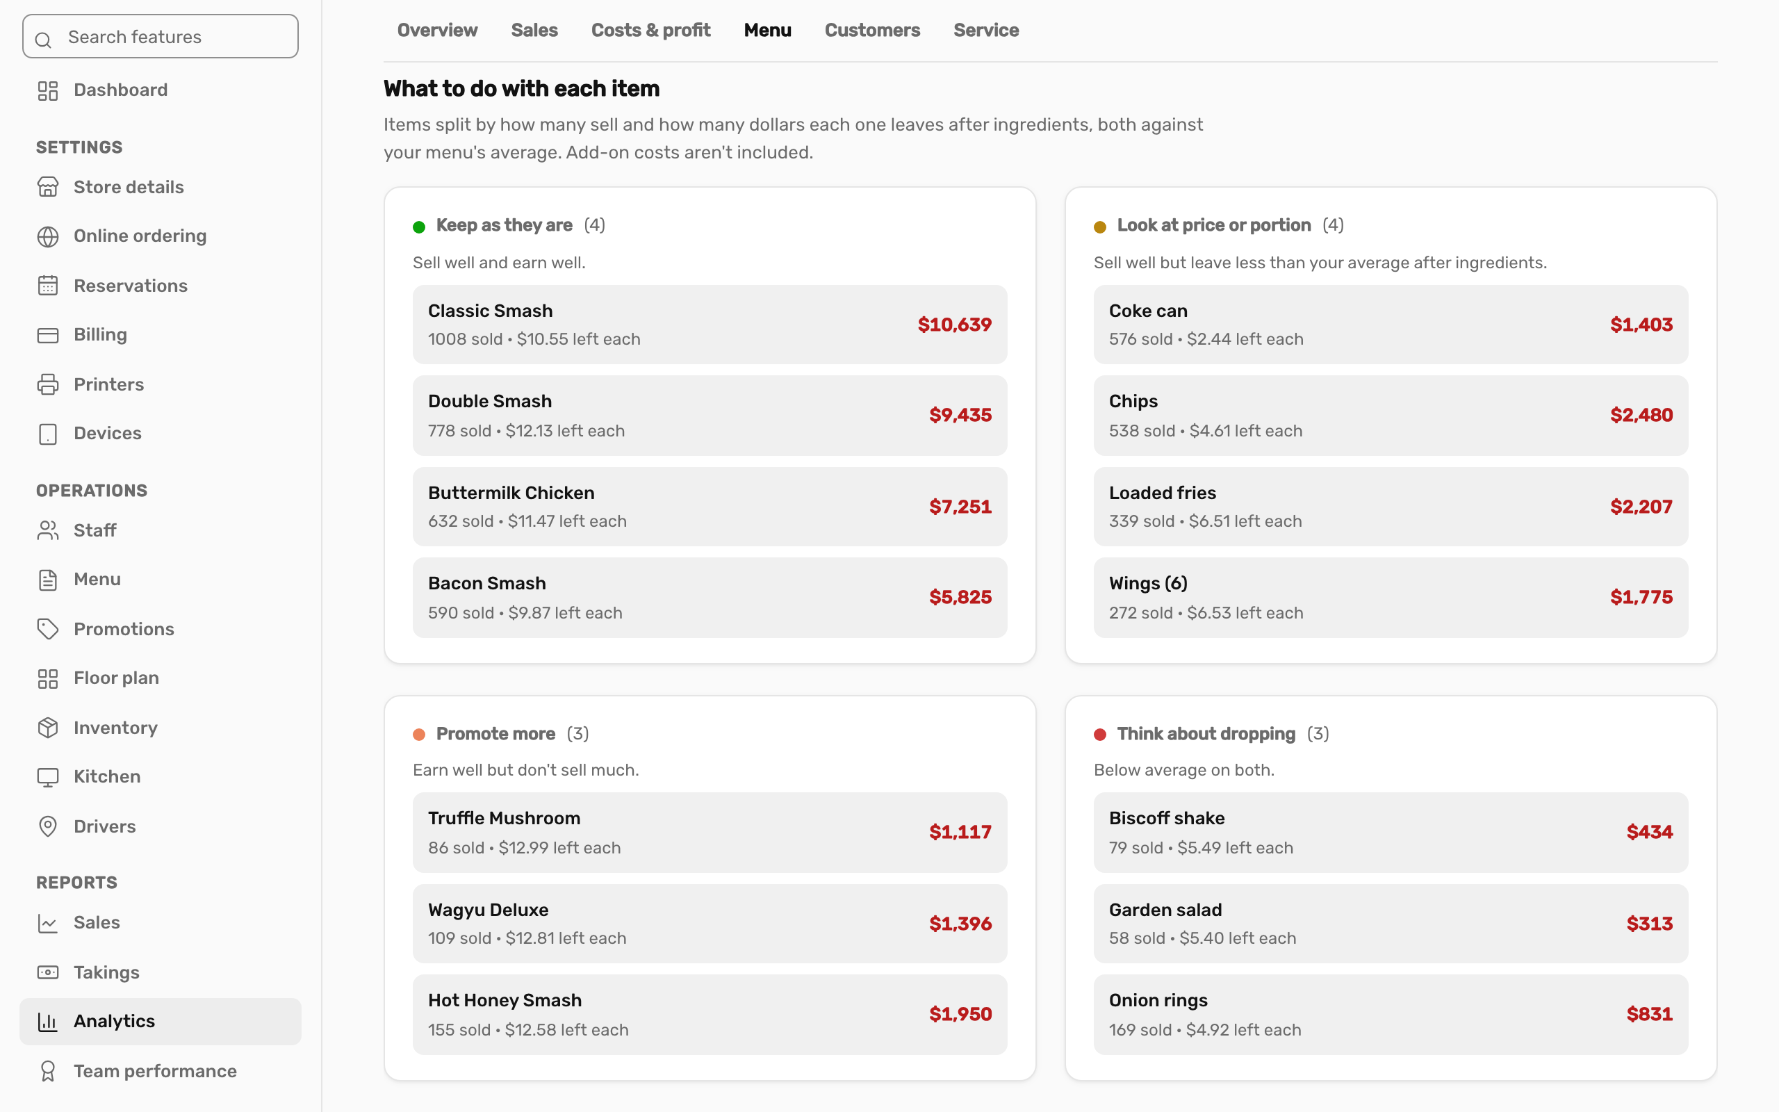Click the Analytics bar chart icon
1779x1112 pixels.
48,1022
